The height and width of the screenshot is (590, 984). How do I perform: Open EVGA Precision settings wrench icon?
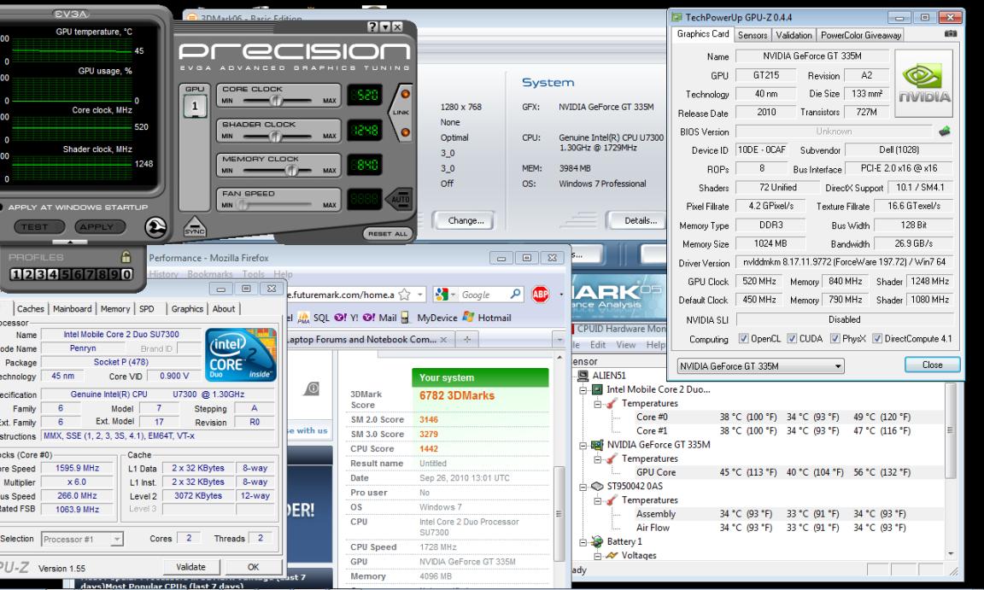155,227
